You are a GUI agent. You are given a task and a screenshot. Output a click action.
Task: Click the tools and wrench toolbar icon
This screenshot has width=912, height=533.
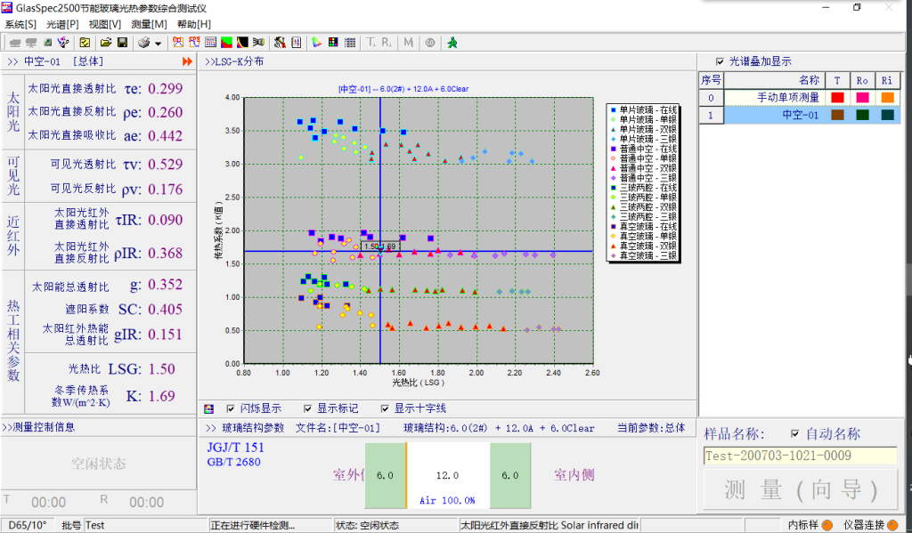click(281, 43)
